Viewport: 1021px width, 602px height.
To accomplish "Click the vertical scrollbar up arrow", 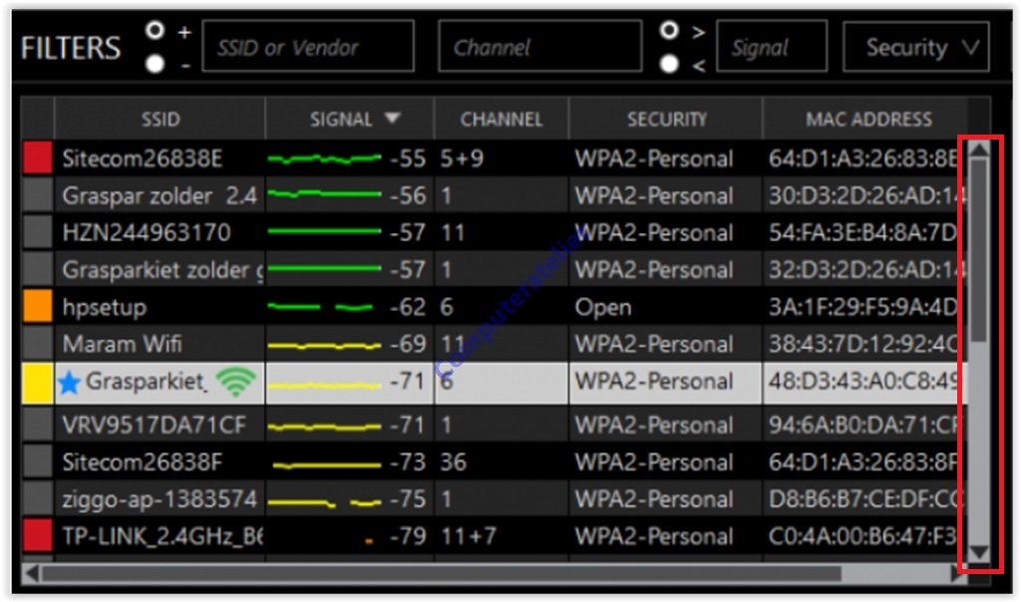I will [x=979, y=150].
